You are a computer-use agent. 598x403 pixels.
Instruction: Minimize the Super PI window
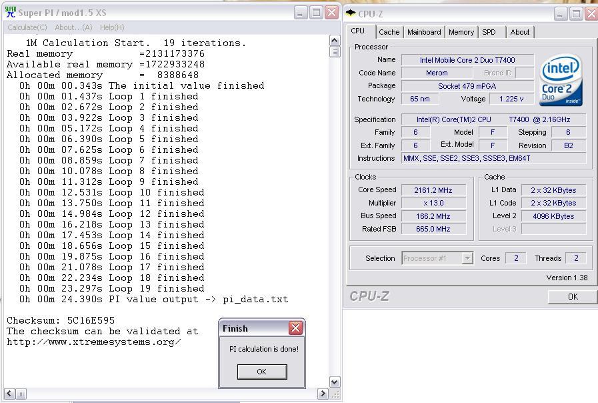(301, 13)
